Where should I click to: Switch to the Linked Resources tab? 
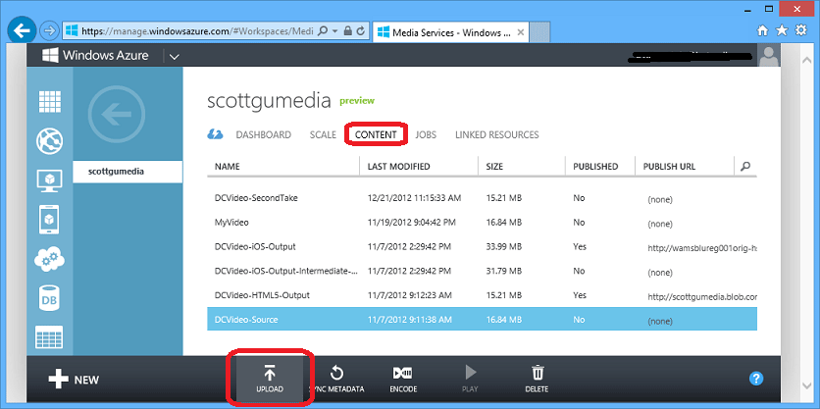(x=497, y=135)
